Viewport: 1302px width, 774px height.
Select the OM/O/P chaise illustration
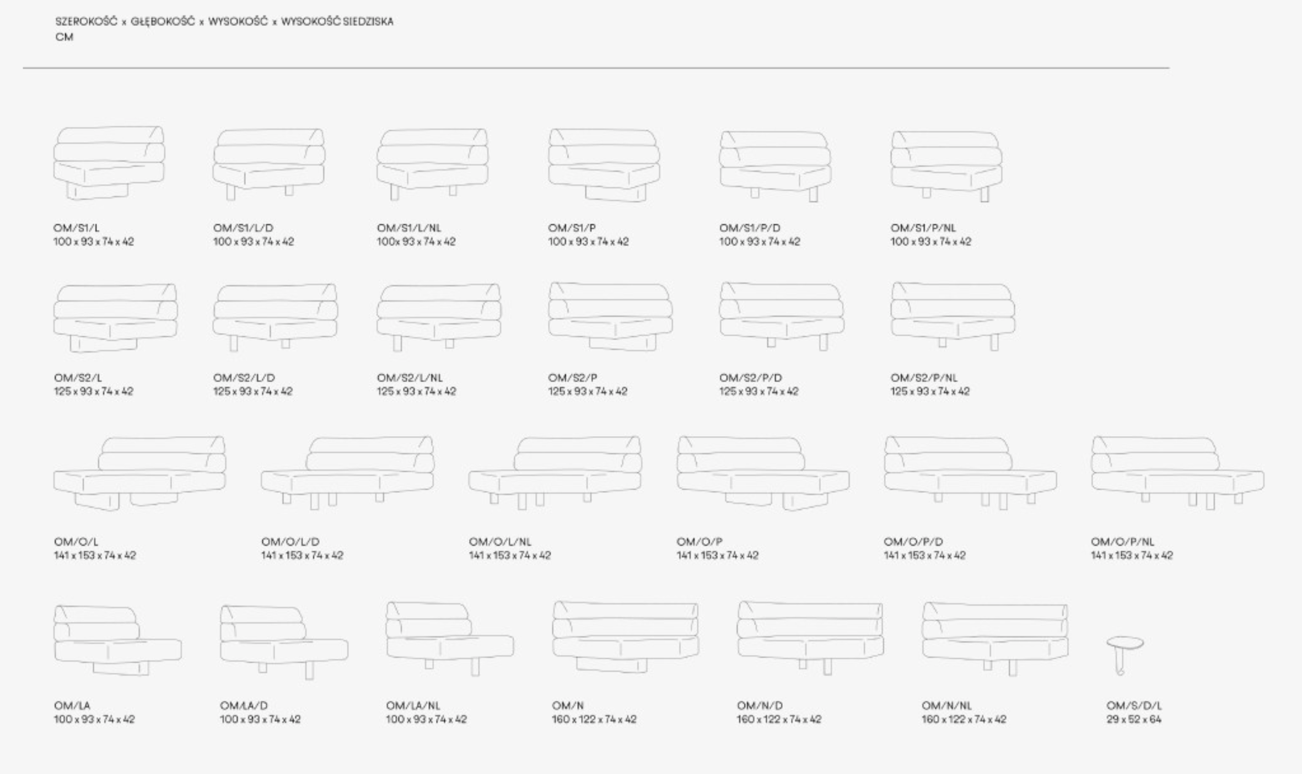[x=763, y=473]
